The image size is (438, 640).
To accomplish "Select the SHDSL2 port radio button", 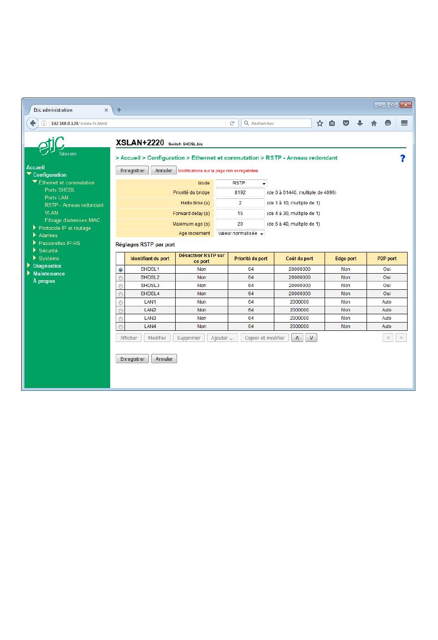I will pyautogui.click(x=121, y=278).
